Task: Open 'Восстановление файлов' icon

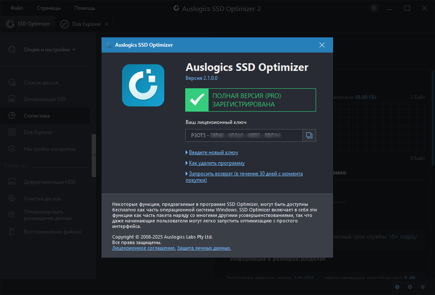Action: tap(12, 231)
